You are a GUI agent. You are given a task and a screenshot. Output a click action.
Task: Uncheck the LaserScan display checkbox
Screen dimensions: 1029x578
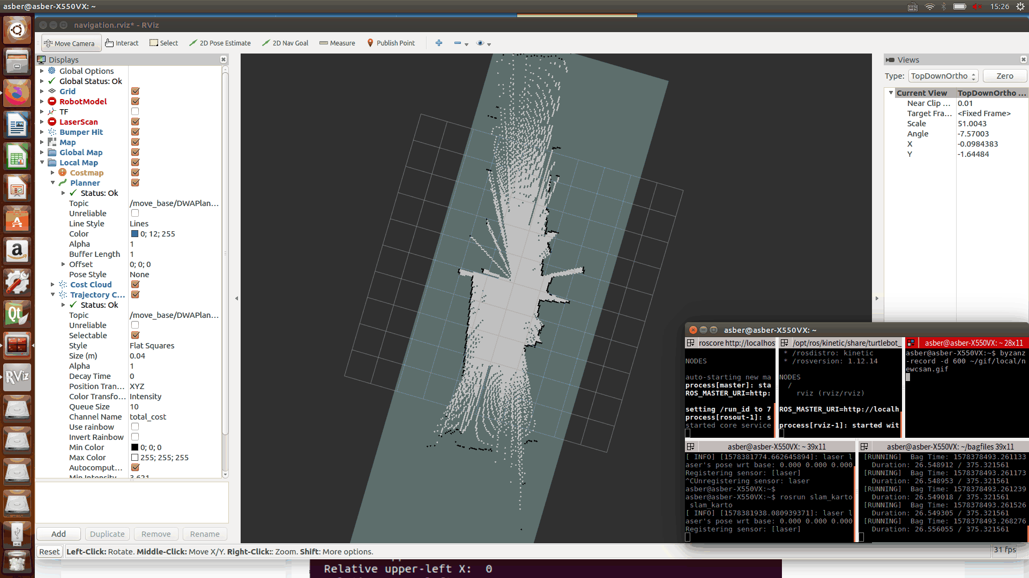135,122
